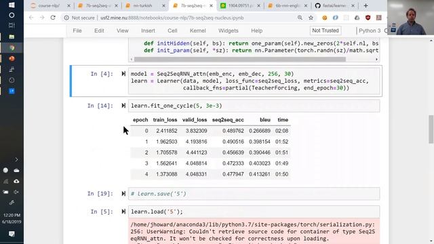Run the In [5] learn.load cell
Viewport: 434px width, 244px height.
[123, 211]
